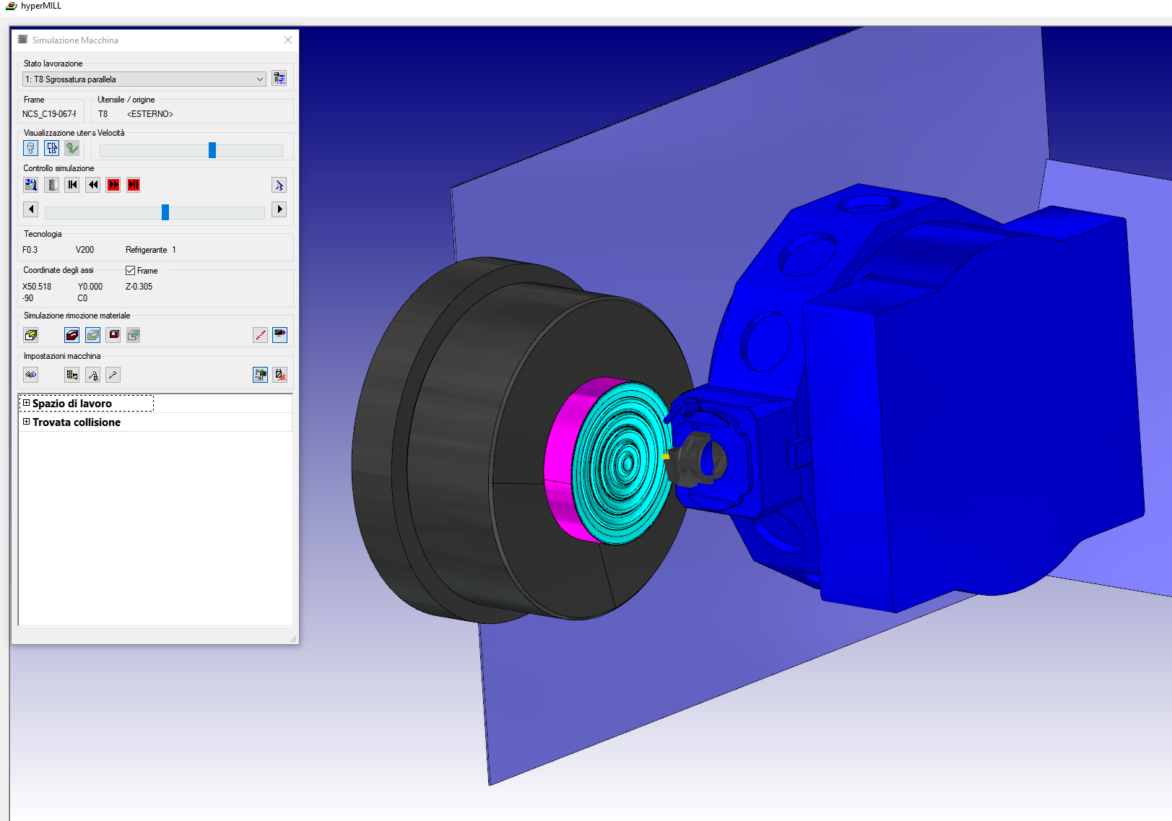Jump to simulation start
This screenshot has width=1172, height=821.
(x=72, y=185)
